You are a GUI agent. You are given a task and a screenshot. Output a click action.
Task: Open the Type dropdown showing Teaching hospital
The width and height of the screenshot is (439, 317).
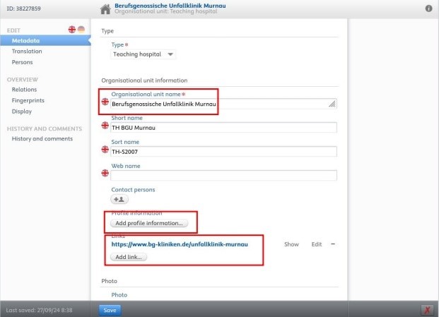pyautogui.click(x=143, y=54)
